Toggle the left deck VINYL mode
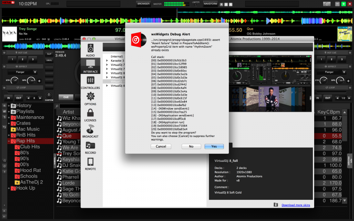Viewport: 354px width, 221px height. (x=49, y=60)
